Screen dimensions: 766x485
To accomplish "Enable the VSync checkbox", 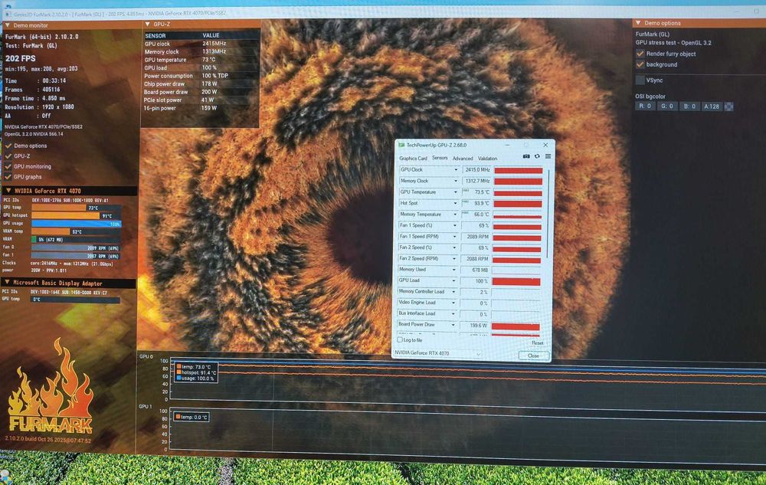I will (640, 80).
